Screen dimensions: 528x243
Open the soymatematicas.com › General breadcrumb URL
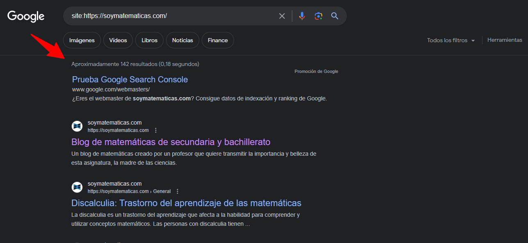coord(129,191)
